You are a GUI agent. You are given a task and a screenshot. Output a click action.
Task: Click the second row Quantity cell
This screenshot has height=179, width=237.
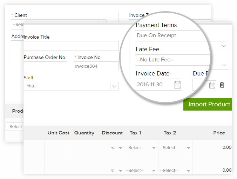point(83,169)
